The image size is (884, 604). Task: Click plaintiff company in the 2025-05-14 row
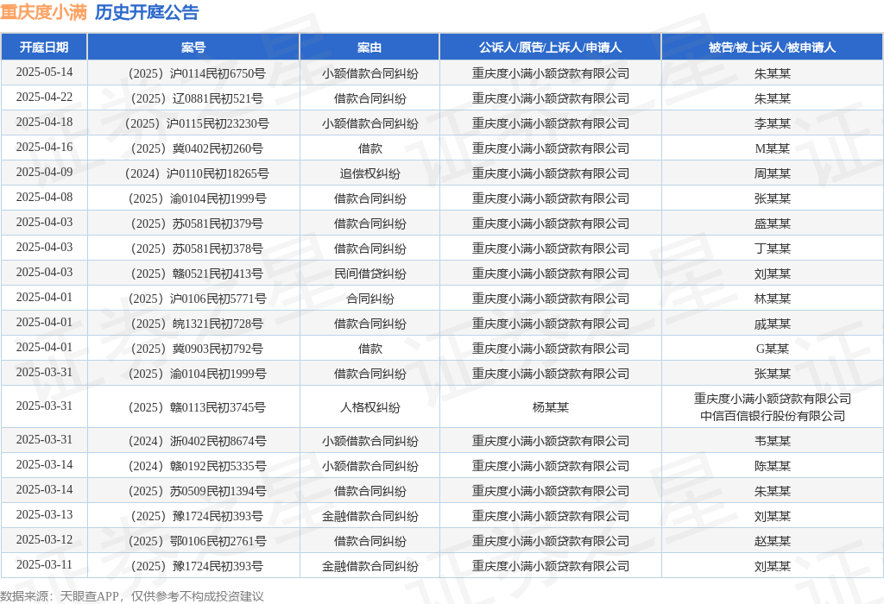(x=550, y=74)
